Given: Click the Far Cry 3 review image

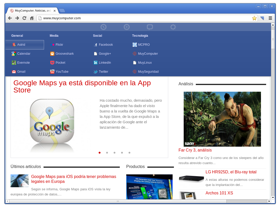Looking at the screenshot, I should coord(222,119).
